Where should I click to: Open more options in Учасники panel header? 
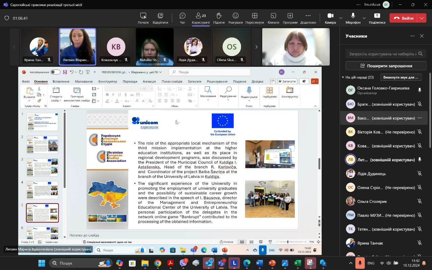coord(412,36)
